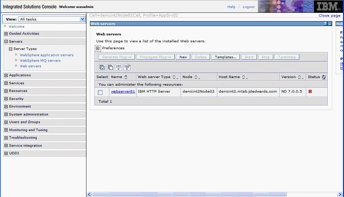Open WebSphere application servers
344x197 pixels.
[x=47, y=55]
